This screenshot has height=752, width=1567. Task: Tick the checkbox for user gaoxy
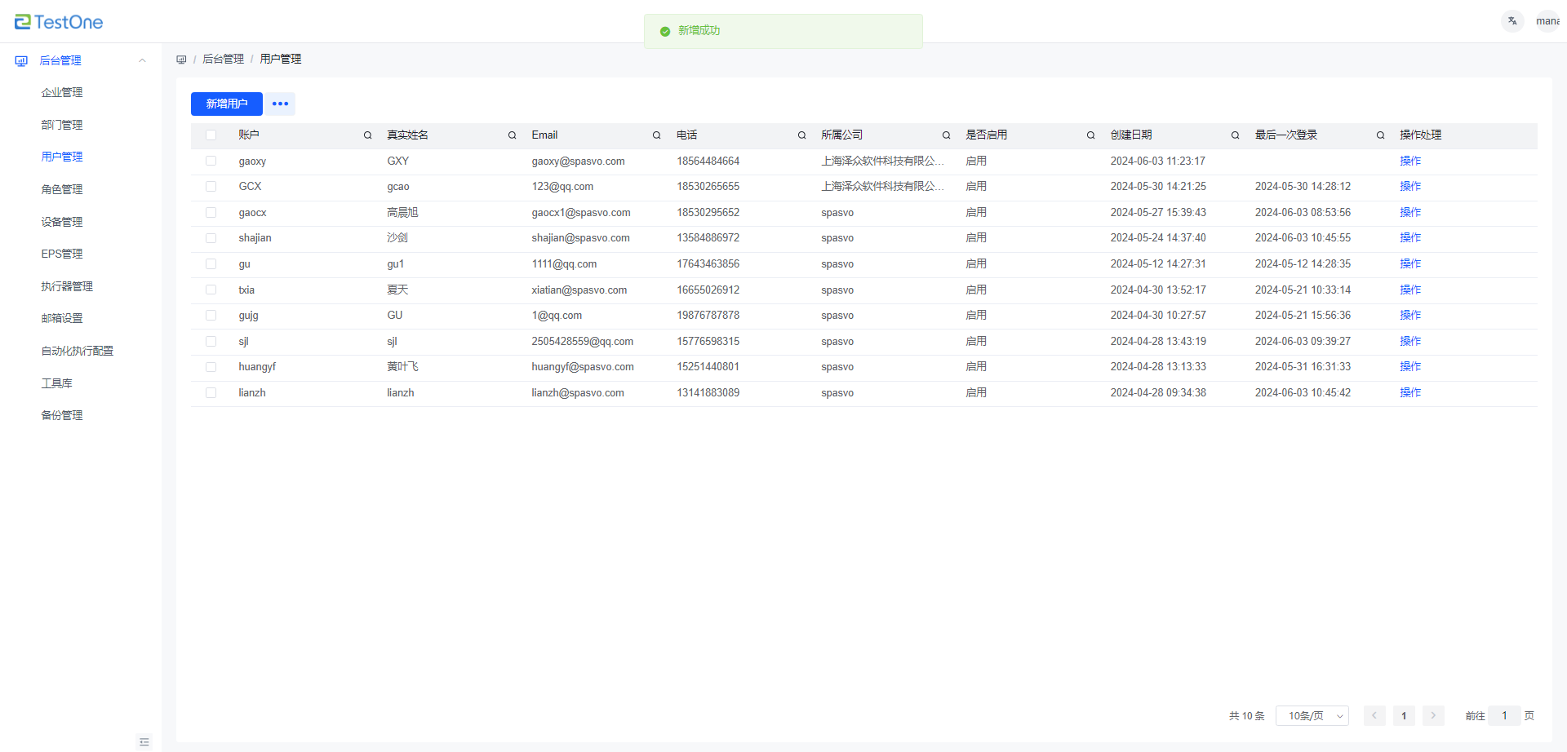(x=211, y=161)
